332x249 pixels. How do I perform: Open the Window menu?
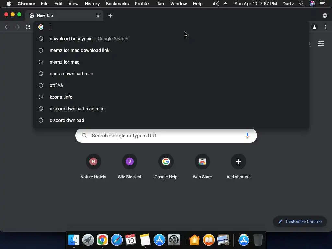point(179,4)
